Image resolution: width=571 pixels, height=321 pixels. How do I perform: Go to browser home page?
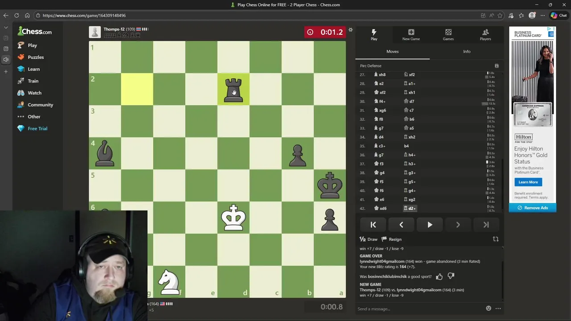[27, 15]
